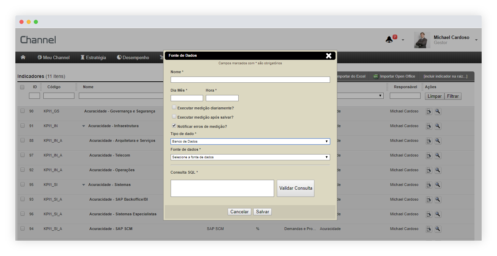Open the Estratégia menu
The image size is (497, 256).
click(x=93, y=57)
